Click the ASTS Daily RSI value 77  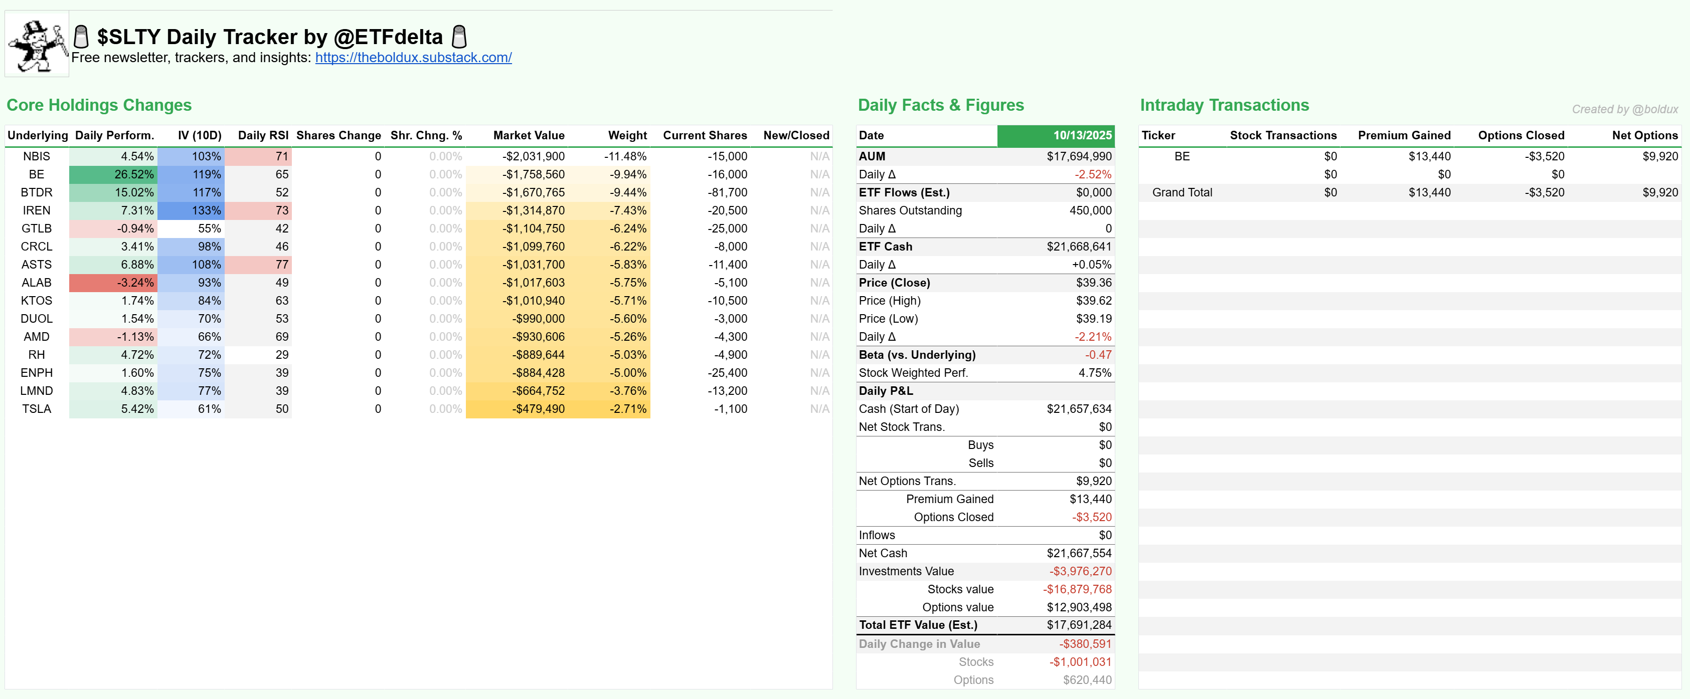[281, 265]
